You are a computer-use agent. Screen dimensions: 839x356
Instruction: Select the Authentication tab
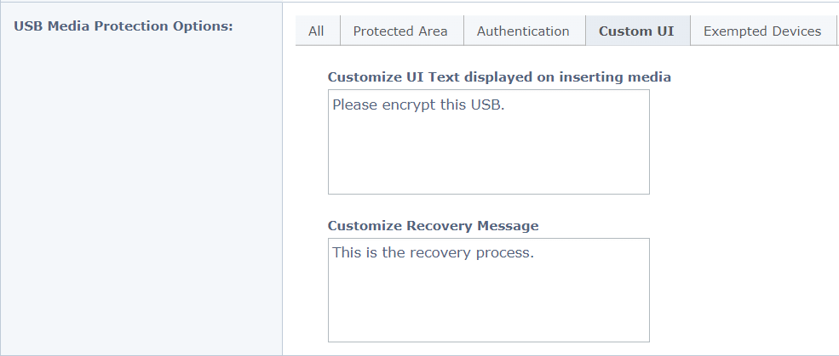click(x=523, y=31)
